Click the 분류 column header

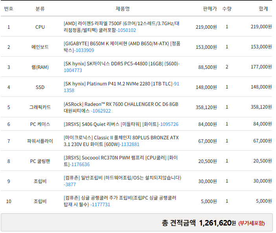pos(40,9)
